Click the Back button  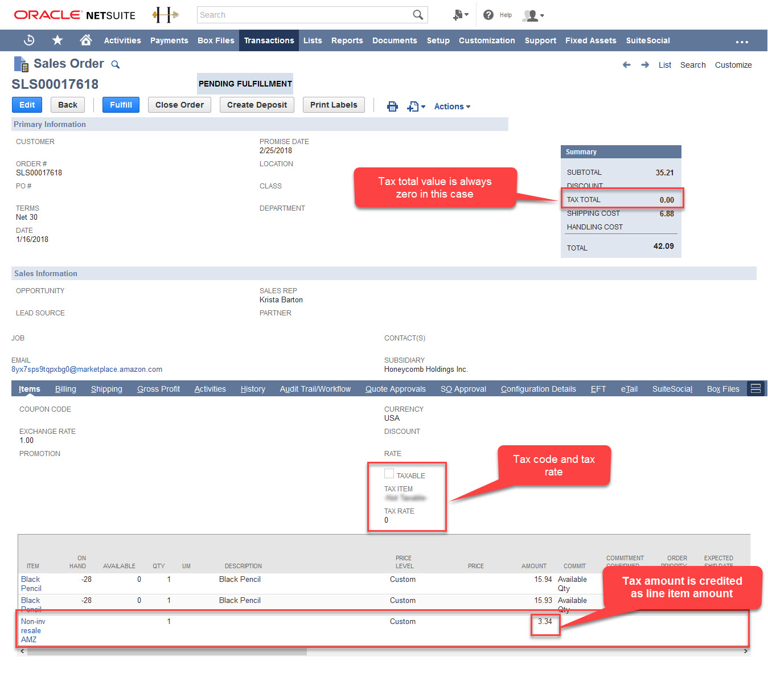coord(68,105)
